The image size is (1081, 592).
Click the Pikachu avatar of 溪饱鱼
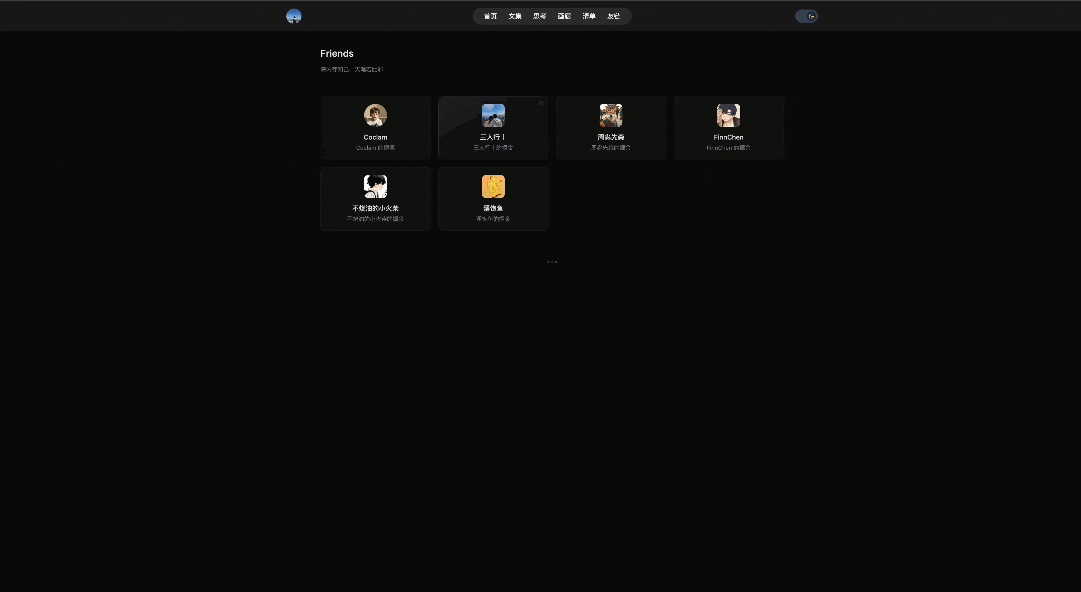(x=493, y=186)
